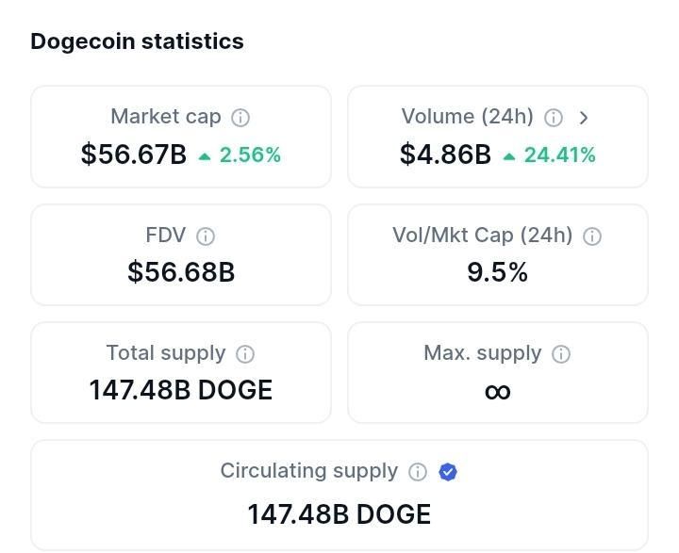Viewport: 679px width, 553px height.
Task: Click the Circulating supply 147.48B DOGE value
Action: [339, 514]
